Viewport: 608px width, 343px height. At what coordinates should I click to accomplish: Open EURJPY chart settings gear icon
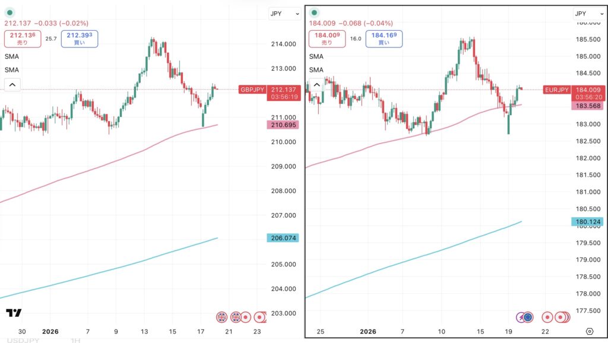(x=589, y=331)
